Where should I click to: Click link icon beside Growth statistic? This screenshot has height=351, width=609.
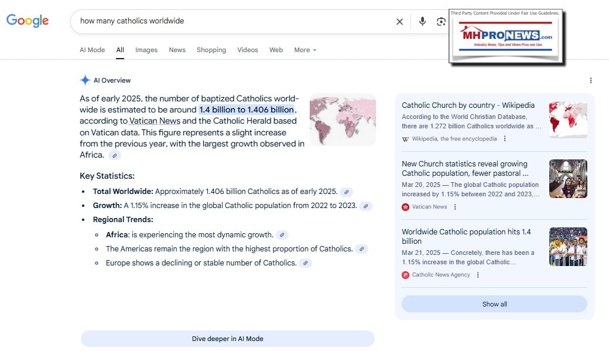(365, 206)
